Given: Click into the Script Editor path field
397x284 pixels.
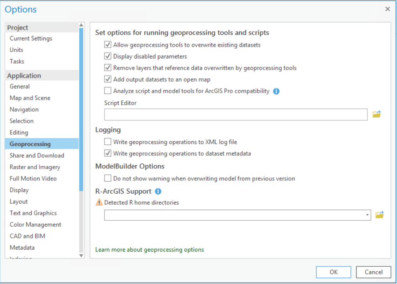Looking at the screenshot, I should point(236,114).
